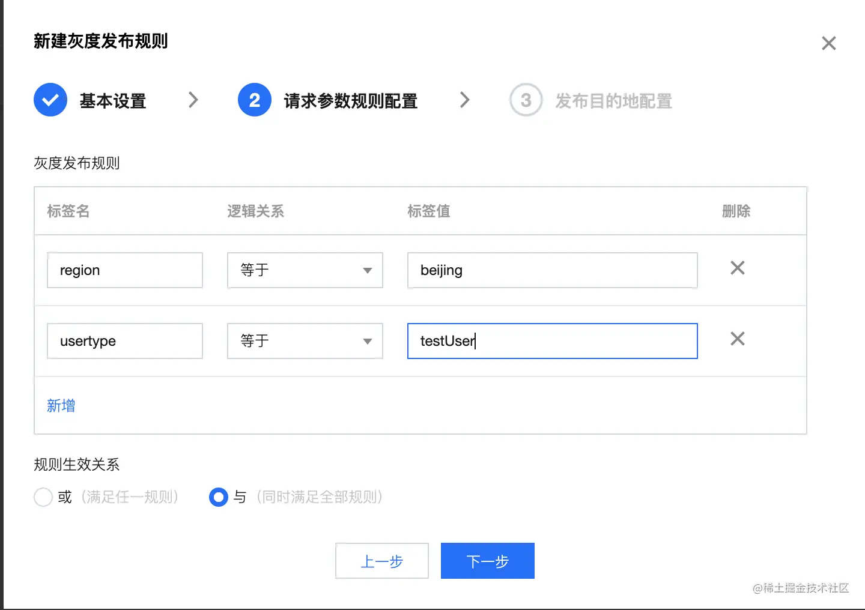Viewport: 865px width, 610px height.
Task: Select the 或 radio button
Action: (43, 497)
